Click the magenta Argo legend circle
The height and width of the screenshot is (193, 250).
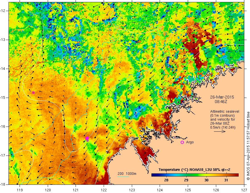tap(182, 142)
